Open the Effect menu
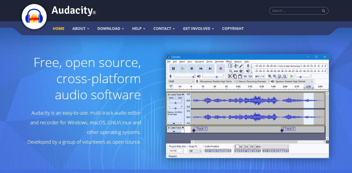 229,62
